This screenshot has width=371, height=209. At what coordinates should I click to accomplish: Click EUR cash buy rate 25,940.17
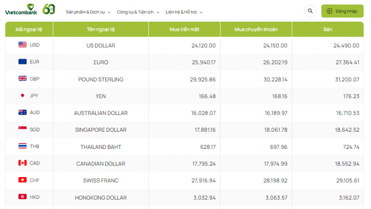[204, 62]
